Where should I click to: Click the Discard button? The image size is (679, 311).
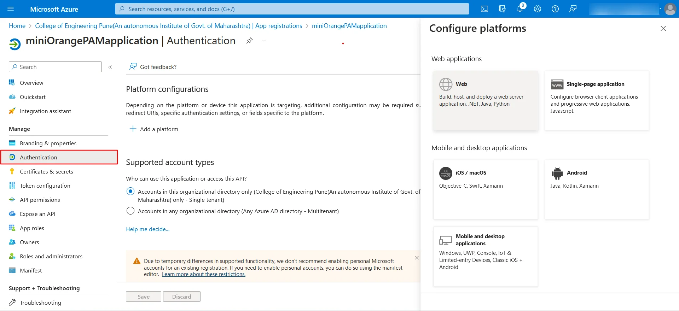click(182, 297)
